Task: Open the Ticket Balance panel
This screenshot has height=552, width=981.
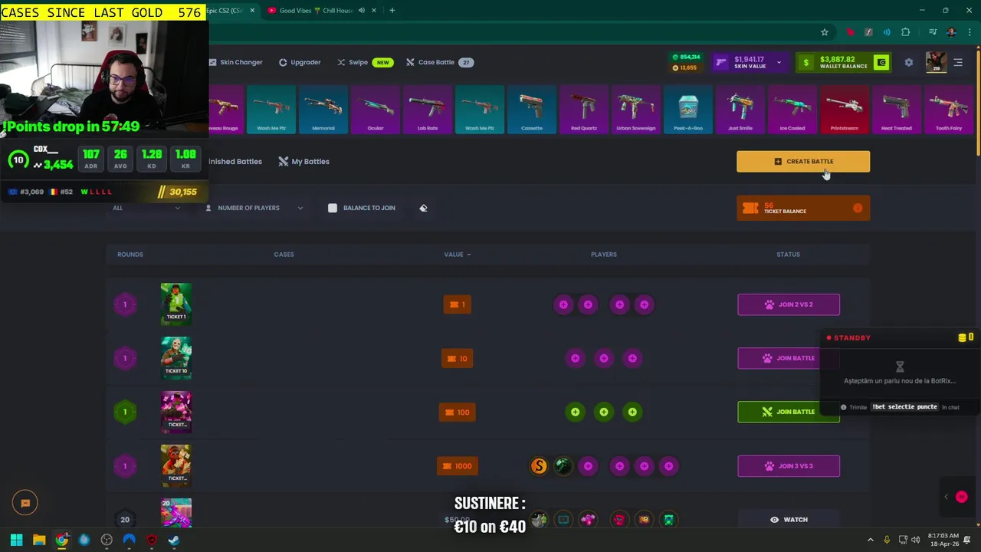Action: click(803, 209)
